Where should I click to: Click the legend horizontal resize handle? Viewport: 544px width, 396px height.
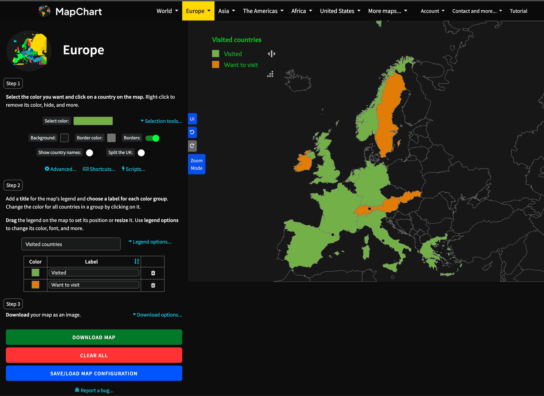pos(272,54)
